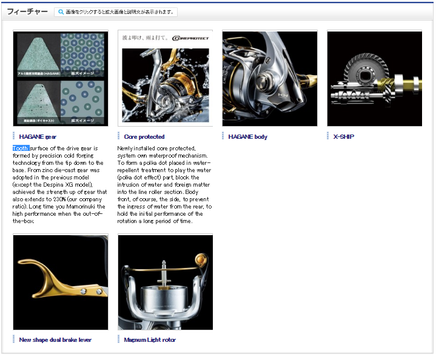This screenshot has height=357, width=436.
Task: Enlarge the Magnum Light rotor image
Action: click(165, 282)
